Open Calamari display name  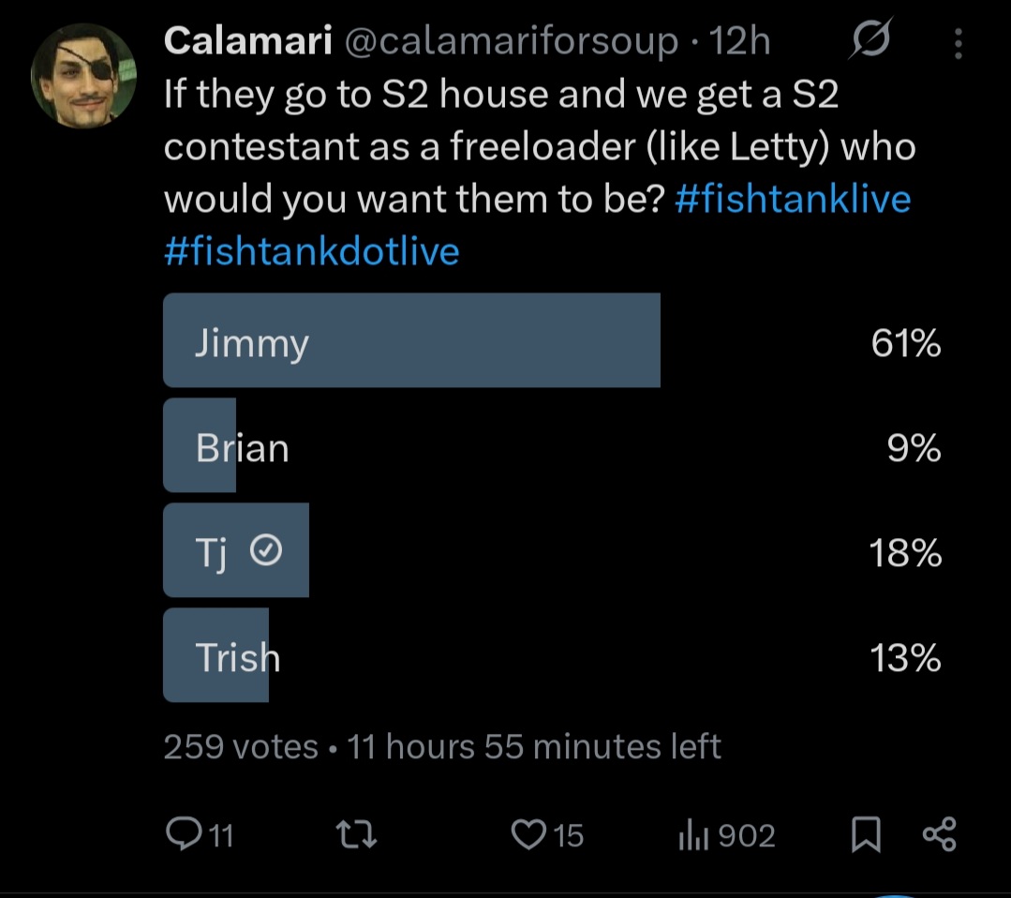pyautogui.click(x=248, y=40)
